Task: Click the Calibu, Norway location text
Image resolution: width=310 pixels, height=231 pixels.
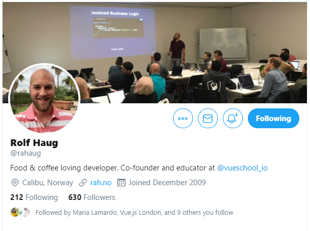Action: click(x=47, y=183)
